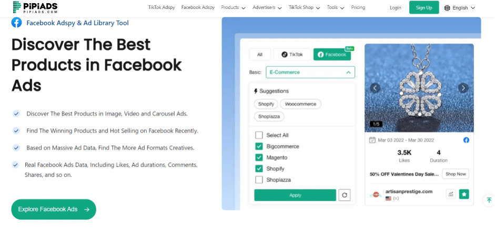495x232 pixels.
Task: Click the Facebook icon beside Adspy heading
Action: (16, 23)
